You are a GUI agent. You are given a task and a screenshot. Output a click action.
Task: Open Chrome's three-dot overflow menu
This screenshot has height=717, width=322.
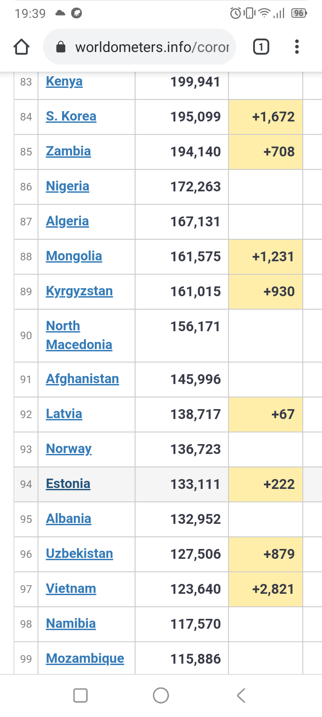tap(297, 47)
